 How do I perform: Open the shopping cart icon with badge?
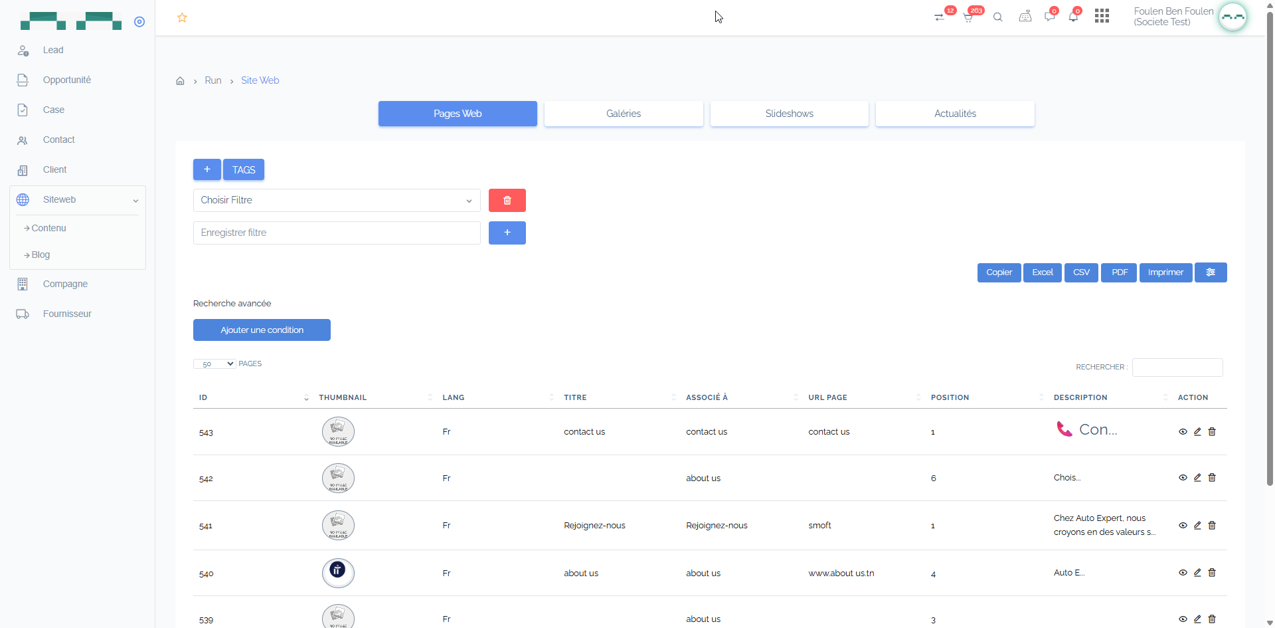(x=968, y=17)
